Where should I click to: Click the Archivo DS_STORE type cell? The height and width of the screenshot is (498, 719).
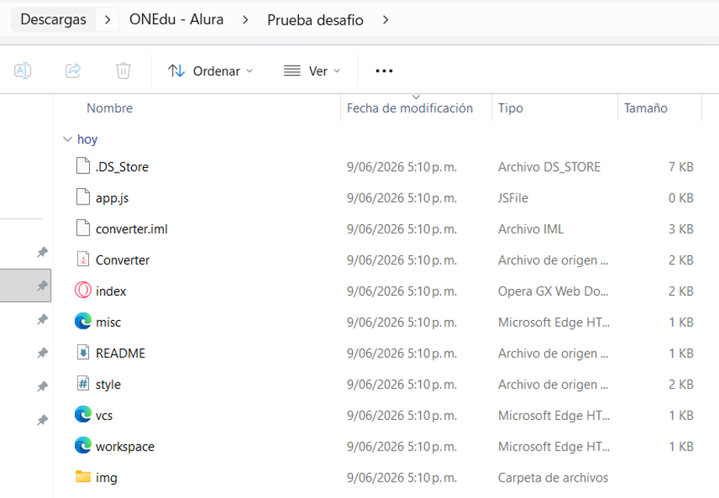coord(550,167)
